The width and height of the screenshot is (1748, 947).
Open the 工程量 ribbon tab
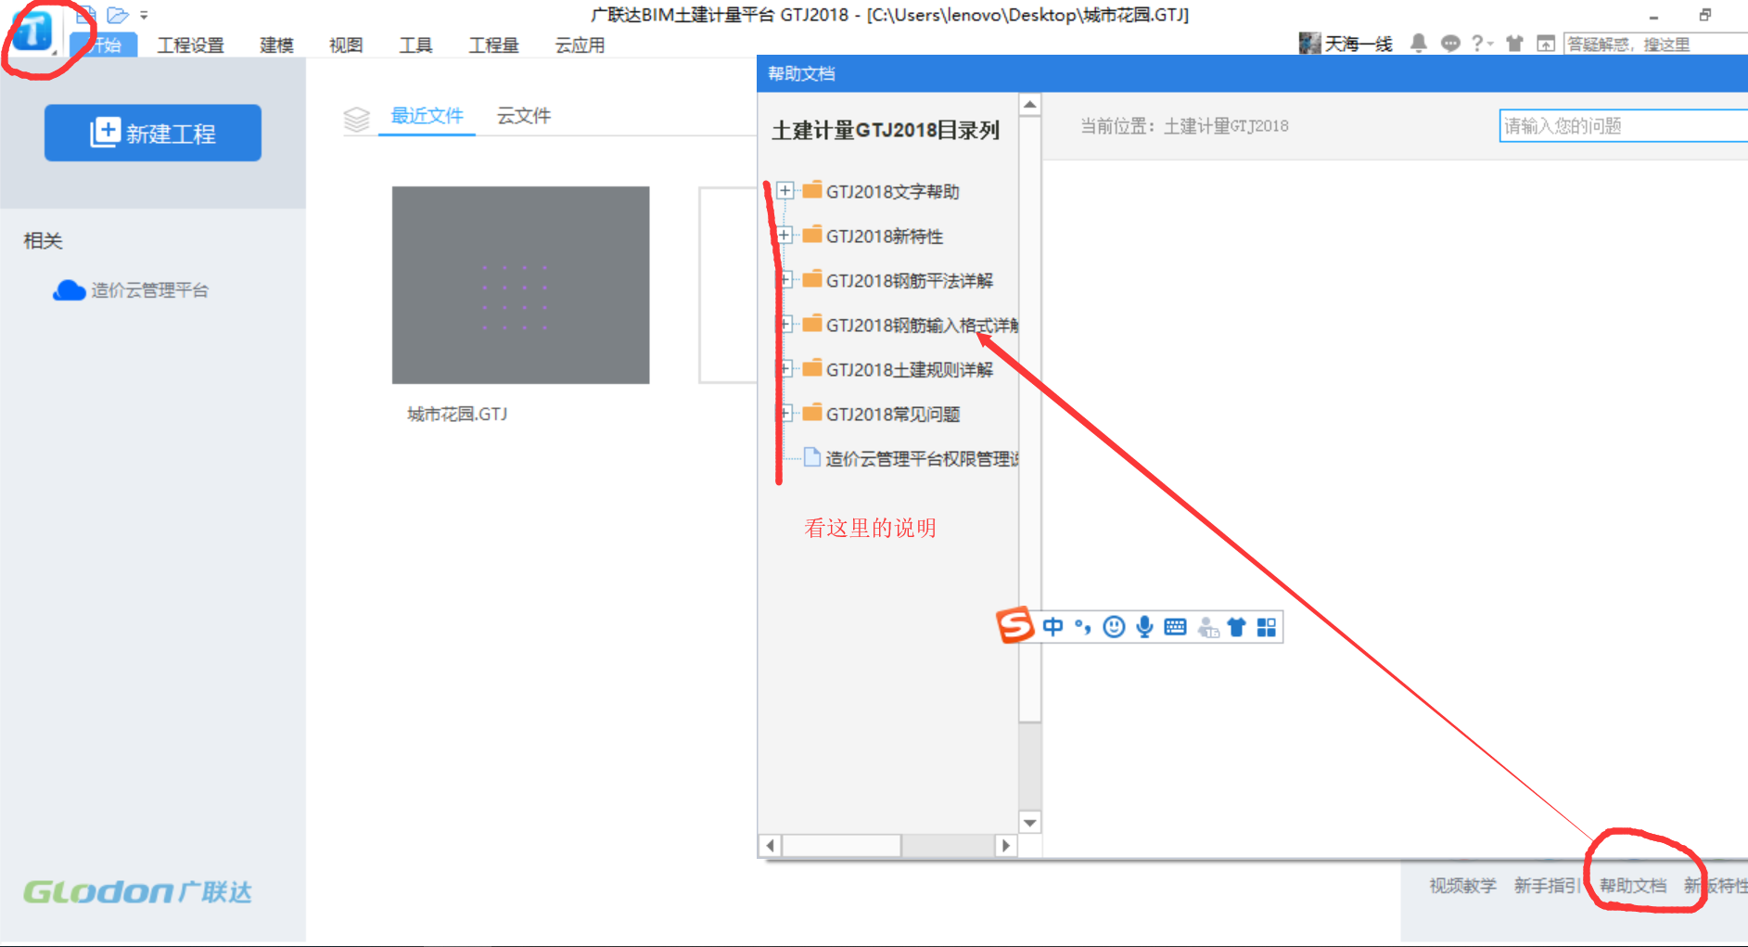coord(493,45)
